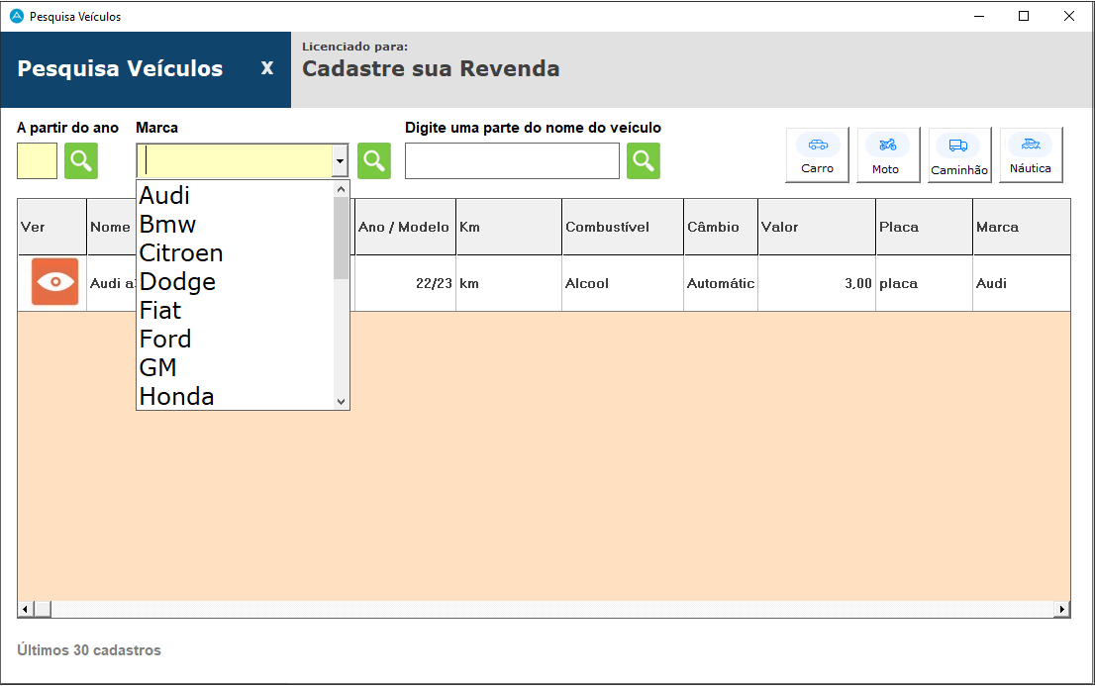Click the Combustível column header
Viewport: 1095px width, 686px height.
coord(623,227)
